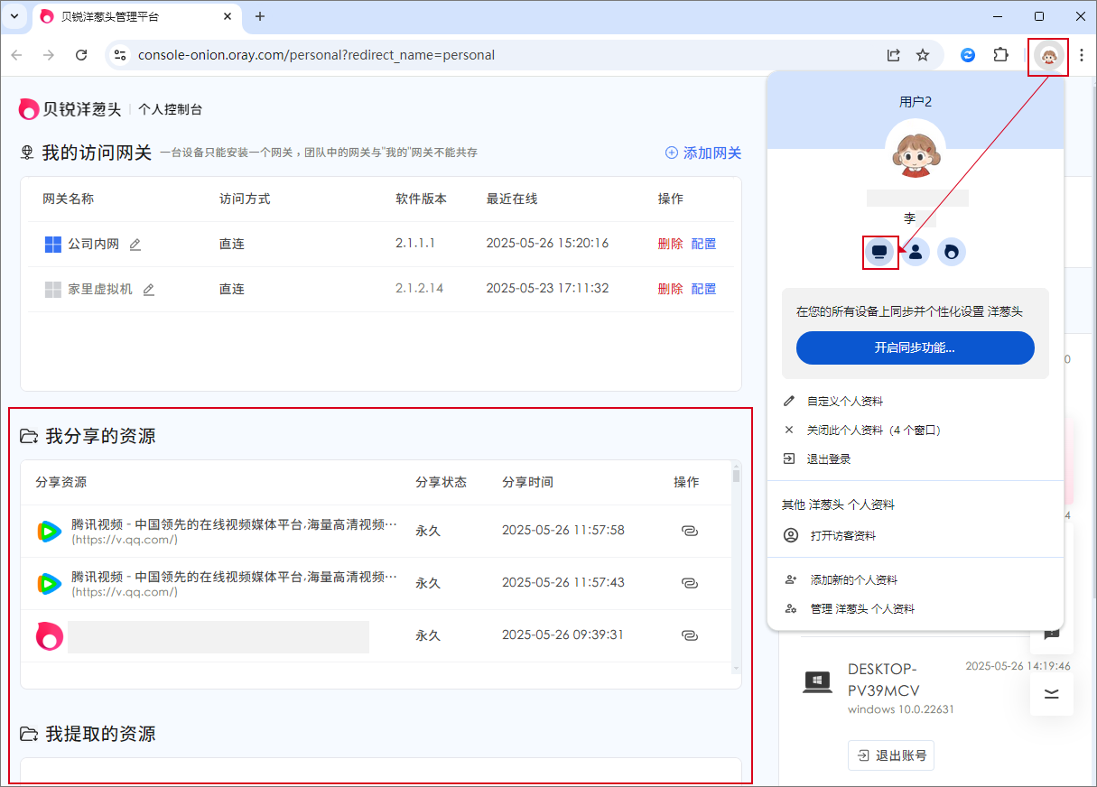Image resolution: width=1097 pixels, height=787 pixels.
Task: Click version 2.1.2.14 cell
Action: (420, 289)
